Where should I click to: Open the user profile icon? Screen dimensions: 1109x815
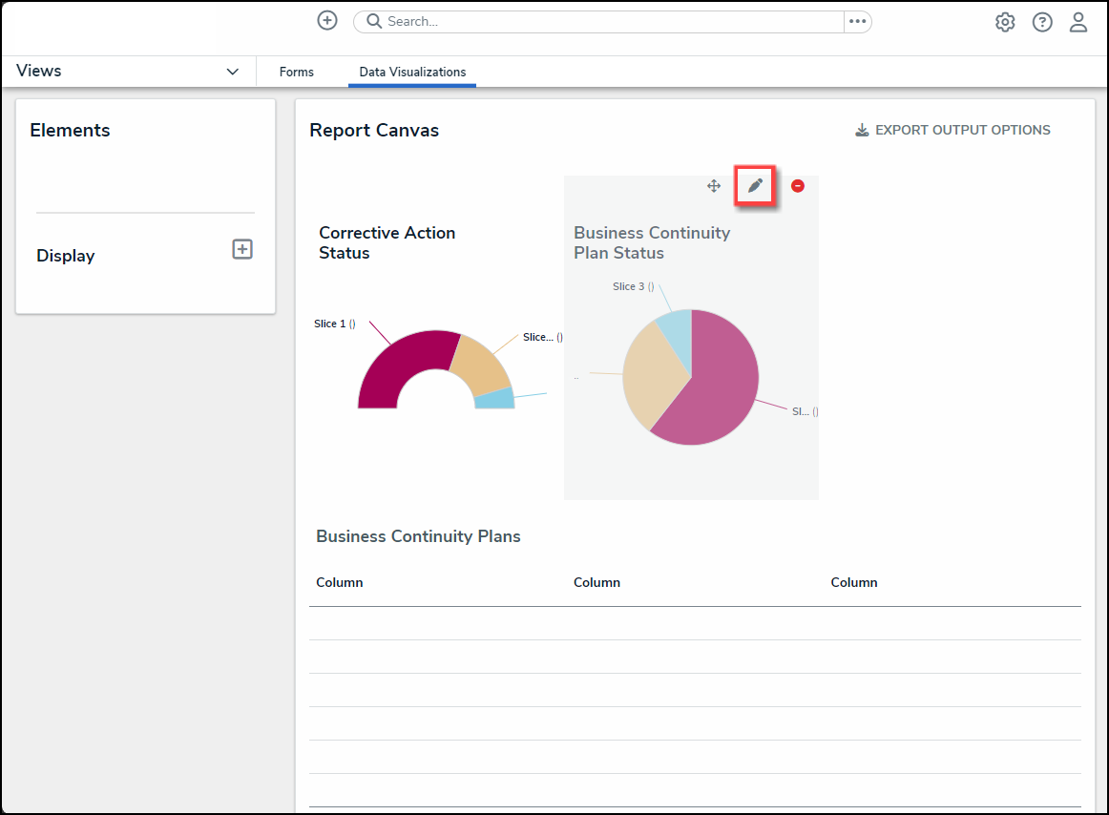coord(1078,22)
